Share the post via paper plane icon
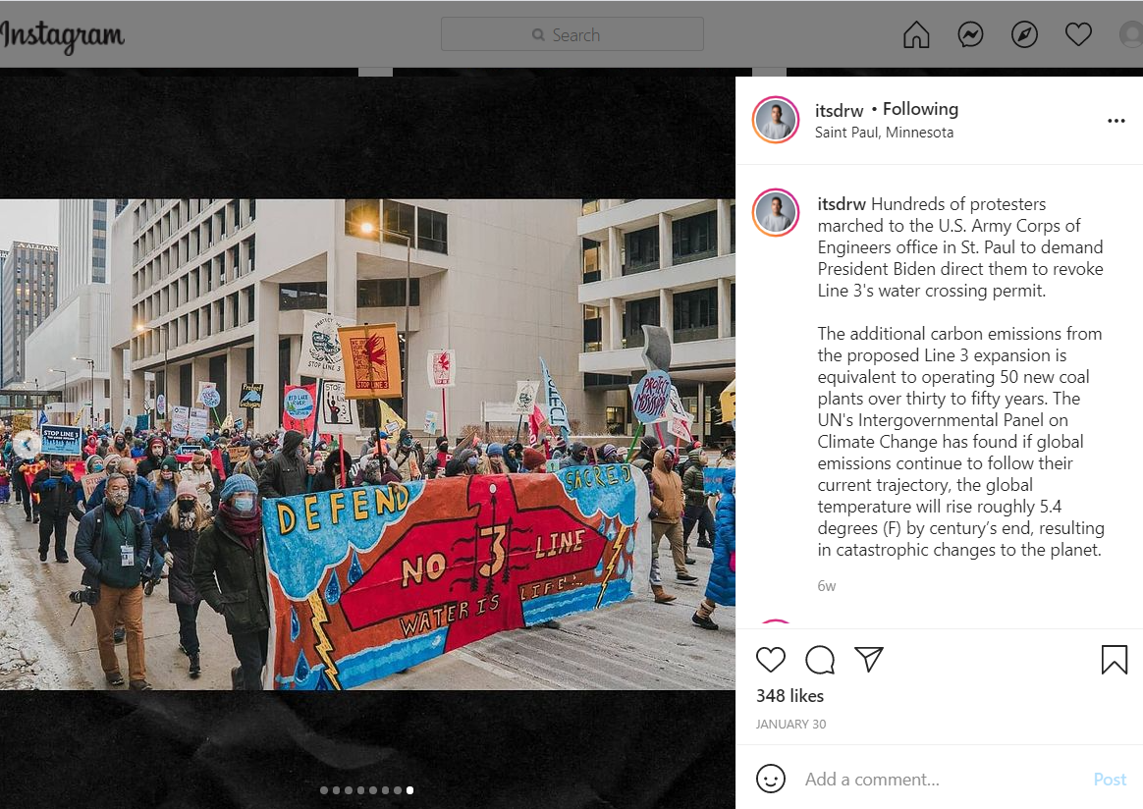This screenshot has width=1143, height=809. coord(869,659)
